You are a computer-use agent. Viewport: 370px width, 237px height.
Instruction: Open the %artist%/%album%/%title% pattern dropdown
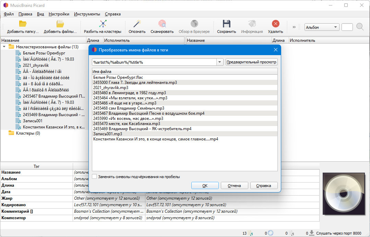[220, 62]
